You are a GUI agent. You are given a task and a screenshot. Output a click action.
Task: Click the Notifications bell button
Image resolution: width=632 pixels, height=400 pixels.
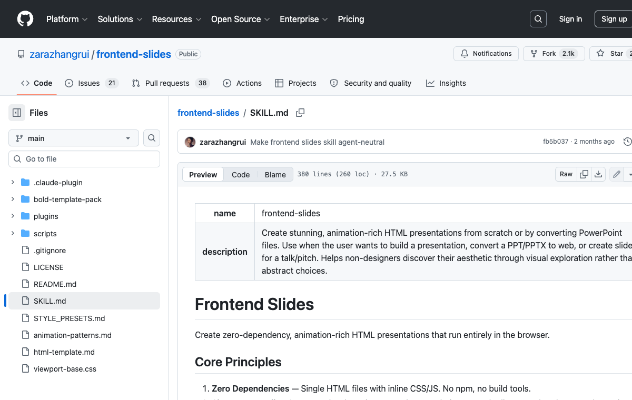(486, 54)
